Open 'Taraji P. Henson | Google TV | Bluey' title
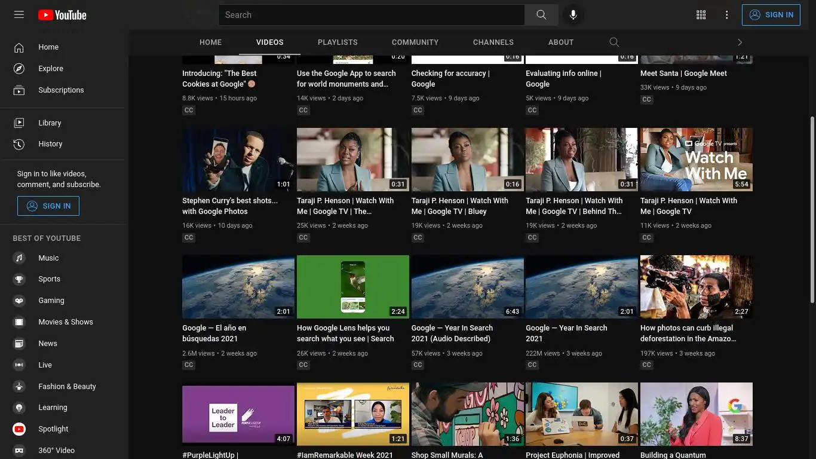 click(460, 206)
